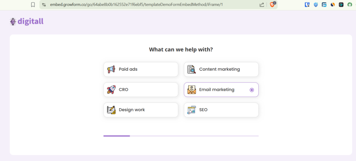
Task: Click the Design work drawing tablet icon
Action: point(111,110)
